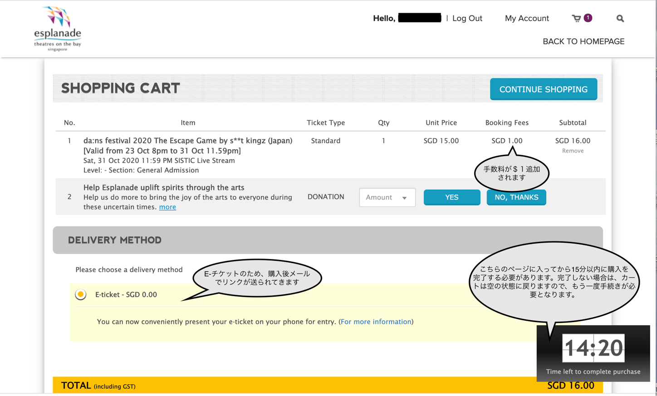Screen dimensions: 657x396
Task: Click the search magnifier icon
Action: (x=620, y=19)
